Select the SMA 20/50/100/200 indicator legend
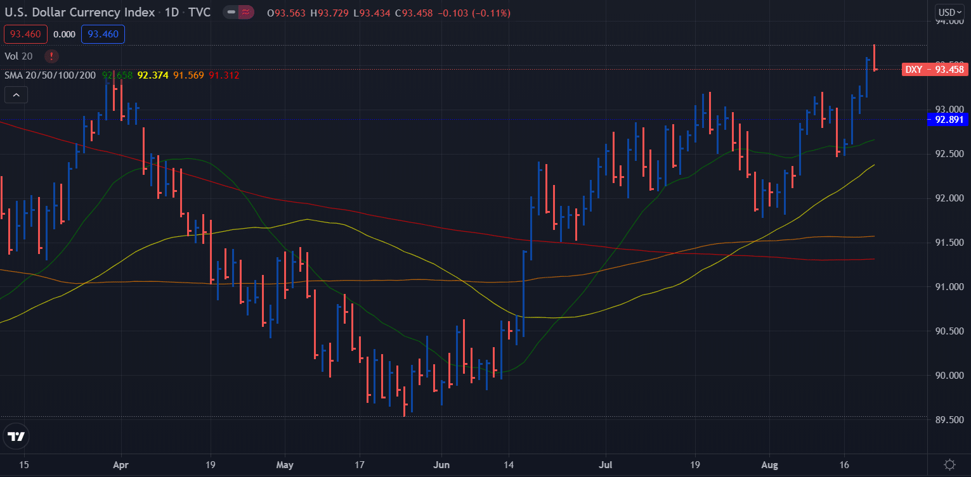The height and width of the screenshot is (477, 971). tap(50, 75)
